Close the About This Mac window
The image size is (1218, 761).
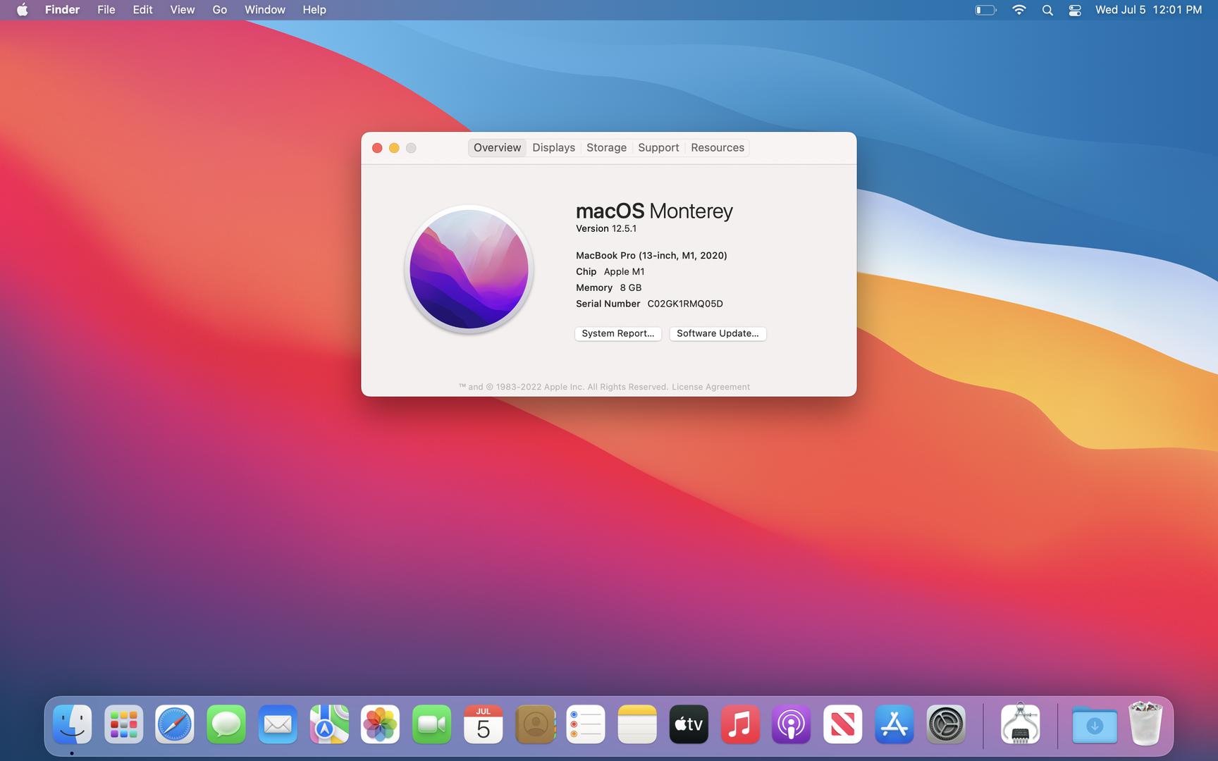click(x=377, y=148)
